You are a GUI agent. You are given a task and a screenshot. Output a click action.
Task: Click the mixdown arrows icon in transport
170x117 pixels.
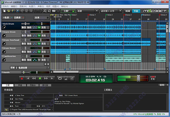(72, 78)
